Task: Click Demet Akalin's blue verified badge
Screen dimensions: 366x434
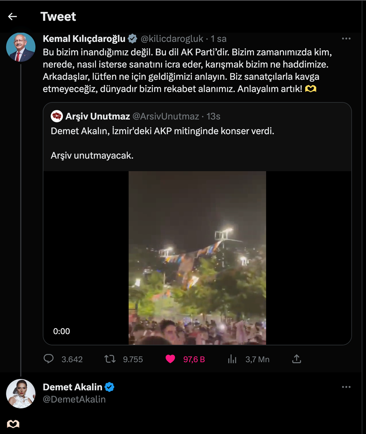Action: [x=110, y=387]
